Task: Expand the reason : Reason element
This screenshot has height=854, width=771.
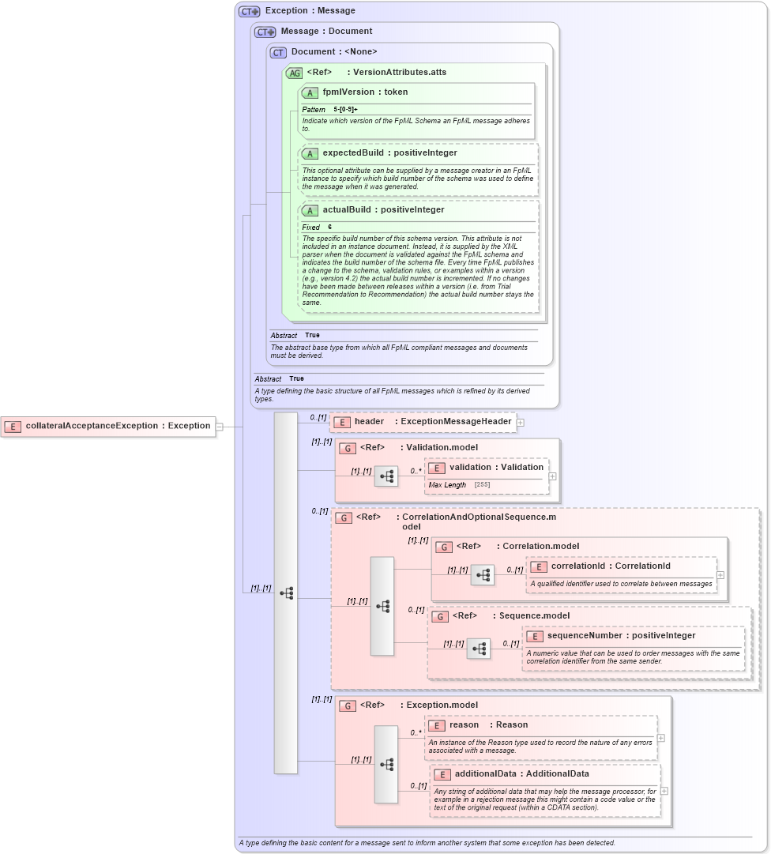Action: (x=661, y=738)
